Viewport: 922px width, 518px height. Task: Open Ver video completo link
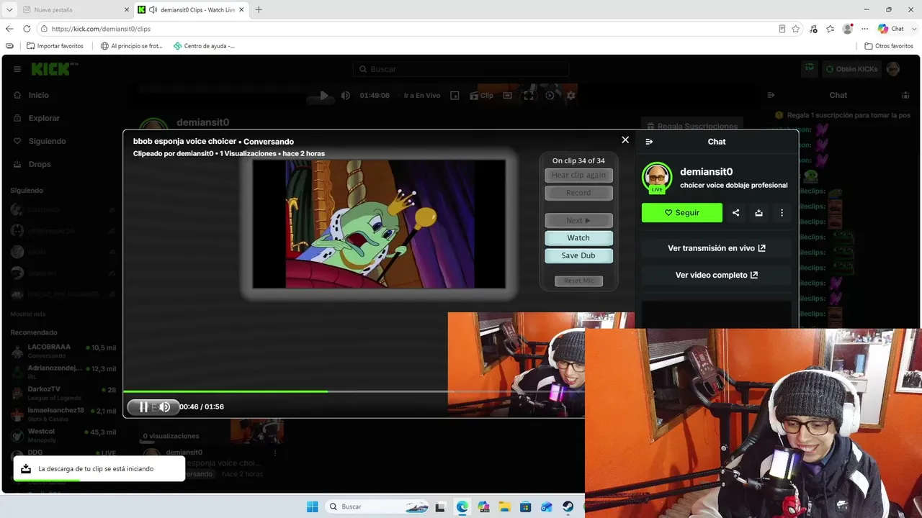click(716, 275)
